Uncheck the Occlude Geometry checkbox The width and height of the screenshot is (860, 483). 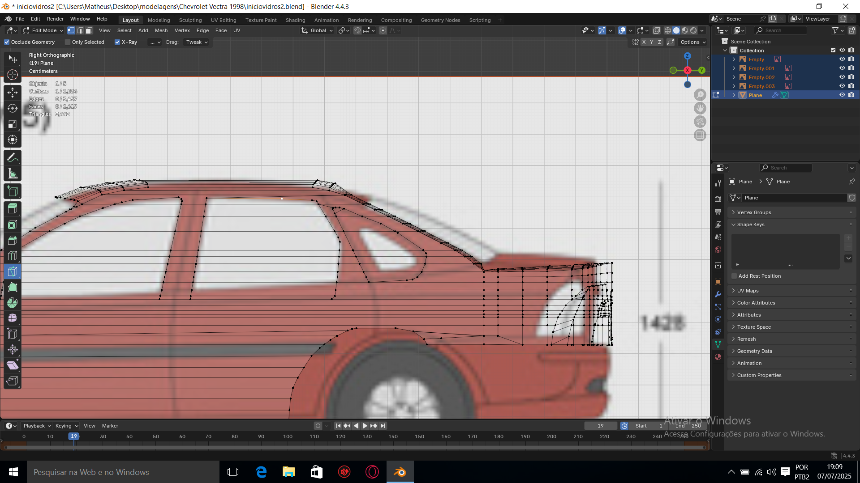[7, 42]
